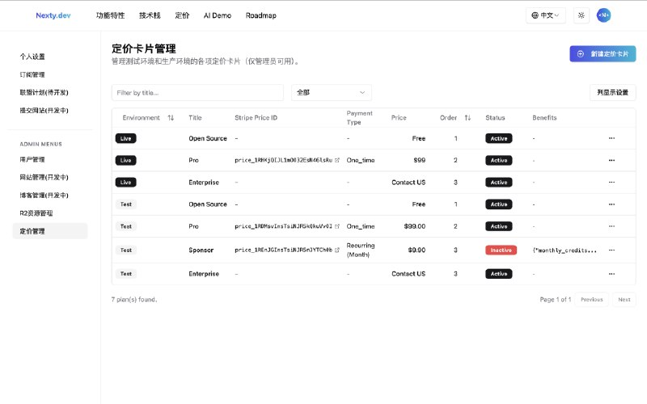Open 列显示设置 column settings
647x404 pixels.
613,93
